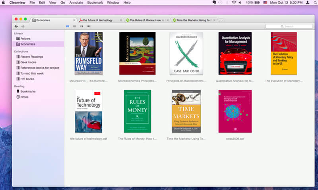This screenshot has height=190, width=318.
Task: Select the 'wess2006.pdf' file name
Action: (235, 139)
